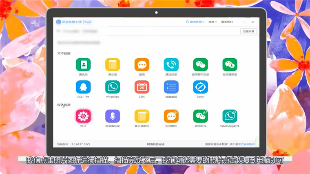Screen dimensions: 310x174
Task: Open the 官方安卓版本 download link
Action: click(246, 144)
